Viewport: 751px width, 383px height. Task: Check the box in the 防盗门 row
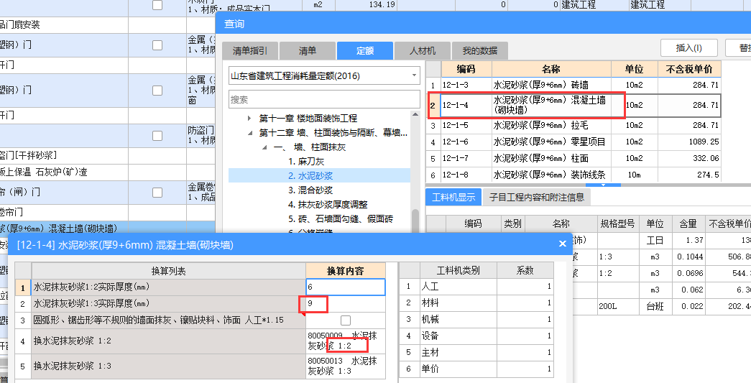[157, 136]
